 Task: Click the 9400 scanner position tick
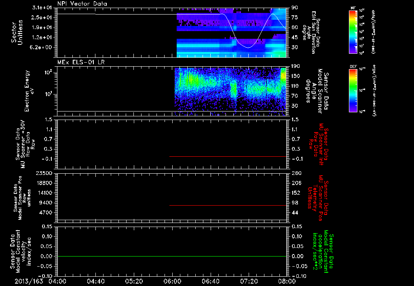pyautogui.click(x=45, y=203)
